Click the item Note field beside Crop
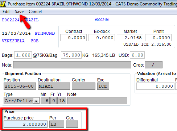Image resolution: width=177 pixels, height=131 pixels. point(72,65)
